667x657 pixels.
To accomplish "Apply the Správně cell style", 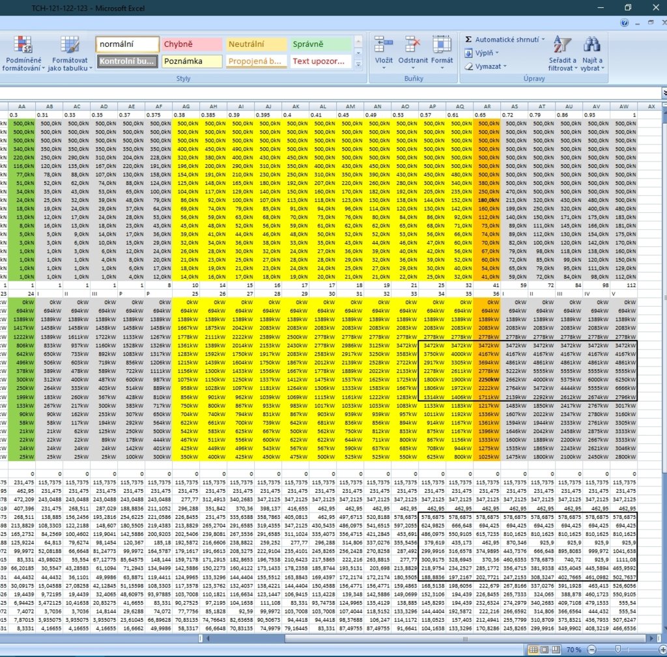I will [x=319, y=44].
